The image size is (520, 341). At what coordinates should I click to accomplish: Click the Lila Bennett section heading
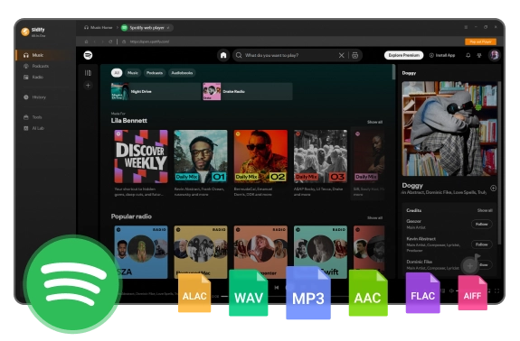129,121
